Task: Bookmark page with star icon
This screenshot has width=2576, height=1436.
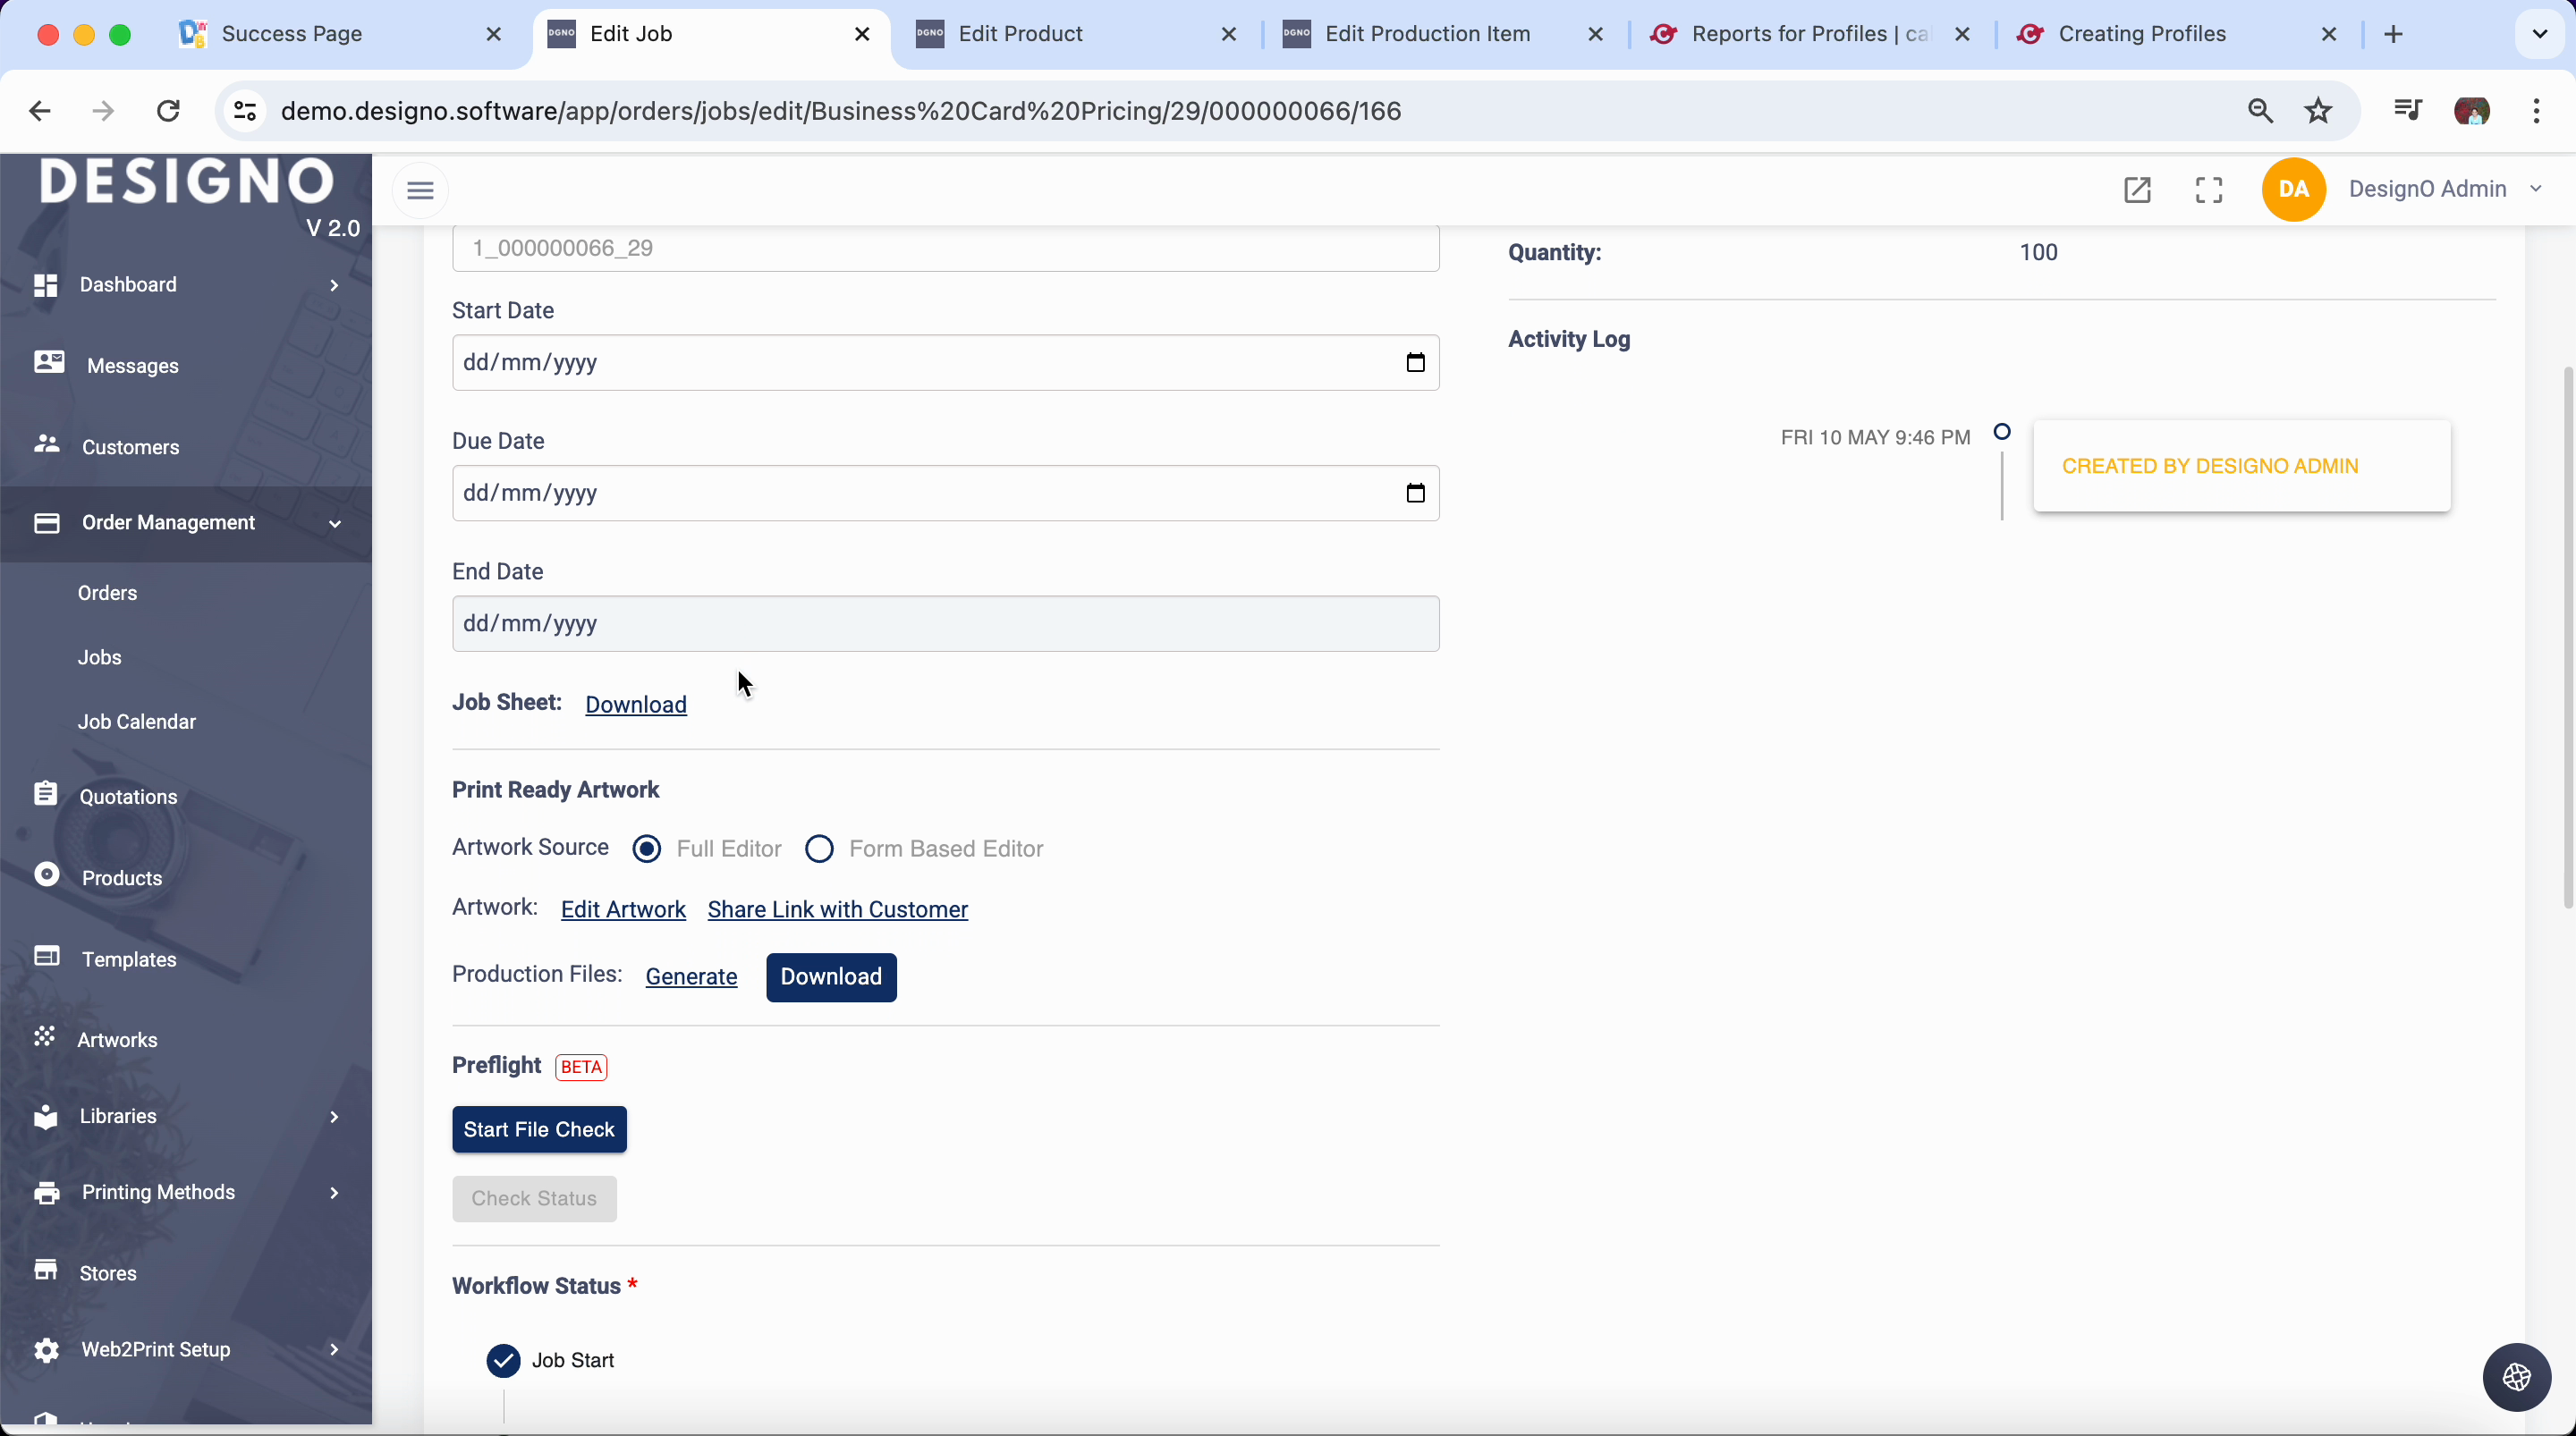Action: 2318,111
